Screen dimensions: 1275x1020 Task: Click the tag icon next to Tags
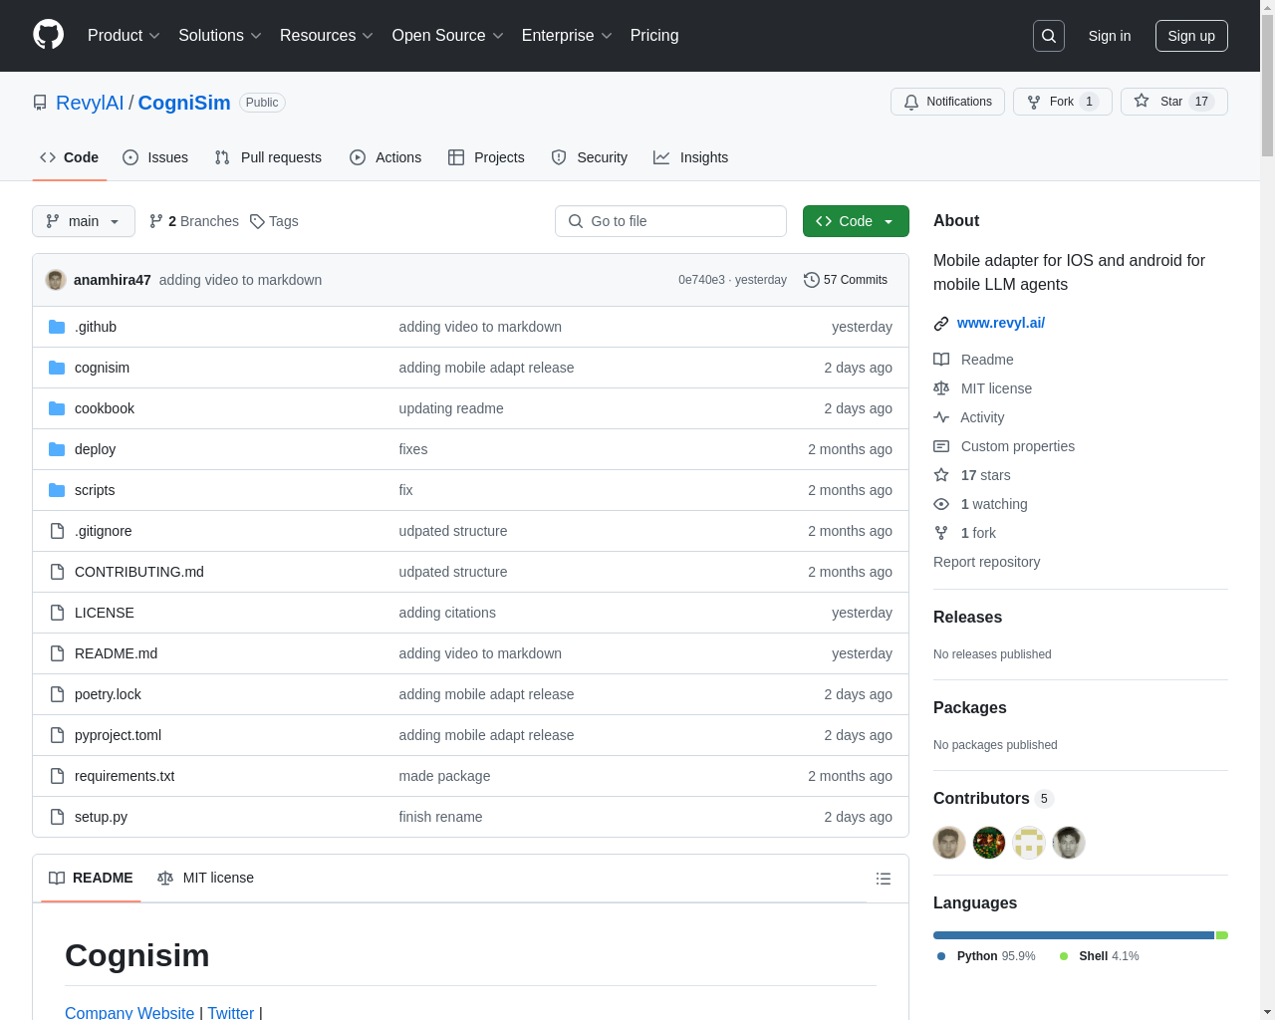[x=257, y=221]
